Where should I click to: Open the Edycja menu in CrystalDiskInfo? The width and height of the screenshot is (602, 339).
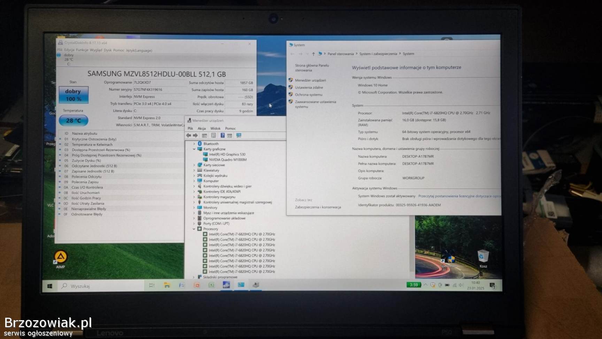click(69, 50)
